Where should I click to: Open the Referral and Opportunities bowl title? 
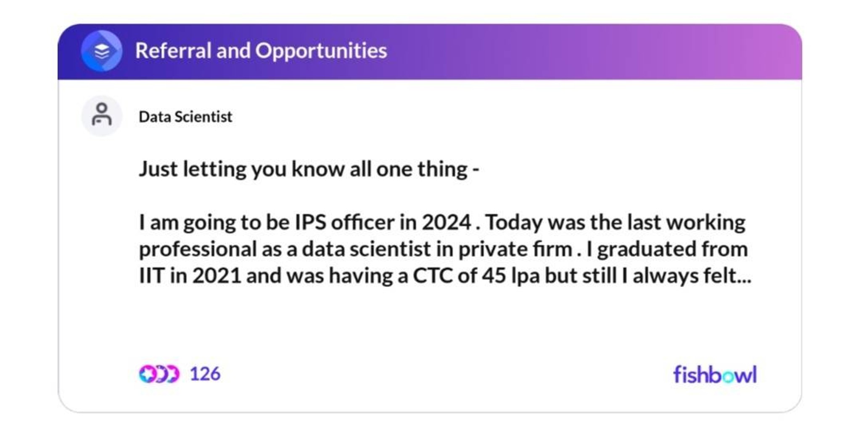[x=261, y=51]
